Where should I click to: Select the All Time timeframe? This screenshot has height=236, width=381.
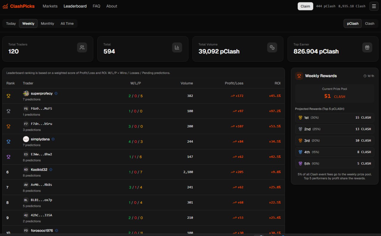[67, 23]
